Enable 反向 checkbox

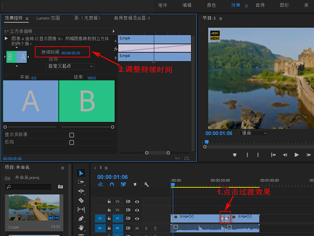click(x=72, y=142)
